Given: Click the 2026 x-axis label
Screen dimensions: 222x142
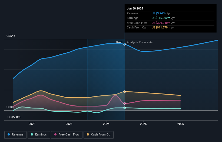Looking at the screenshot, I should (181, 124).
